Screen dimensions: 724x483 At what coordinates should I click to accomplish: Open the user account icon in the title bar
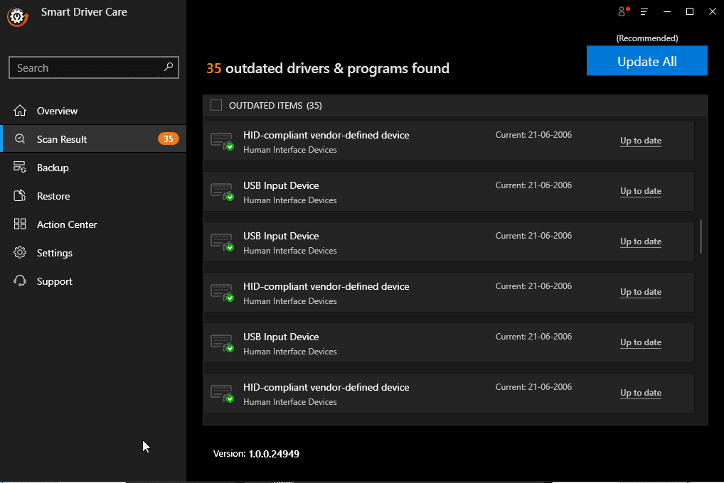tap(623, 11)
